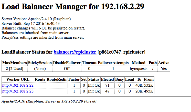Click the 20K To value
The image size is (191, 112).
(139, 91)
